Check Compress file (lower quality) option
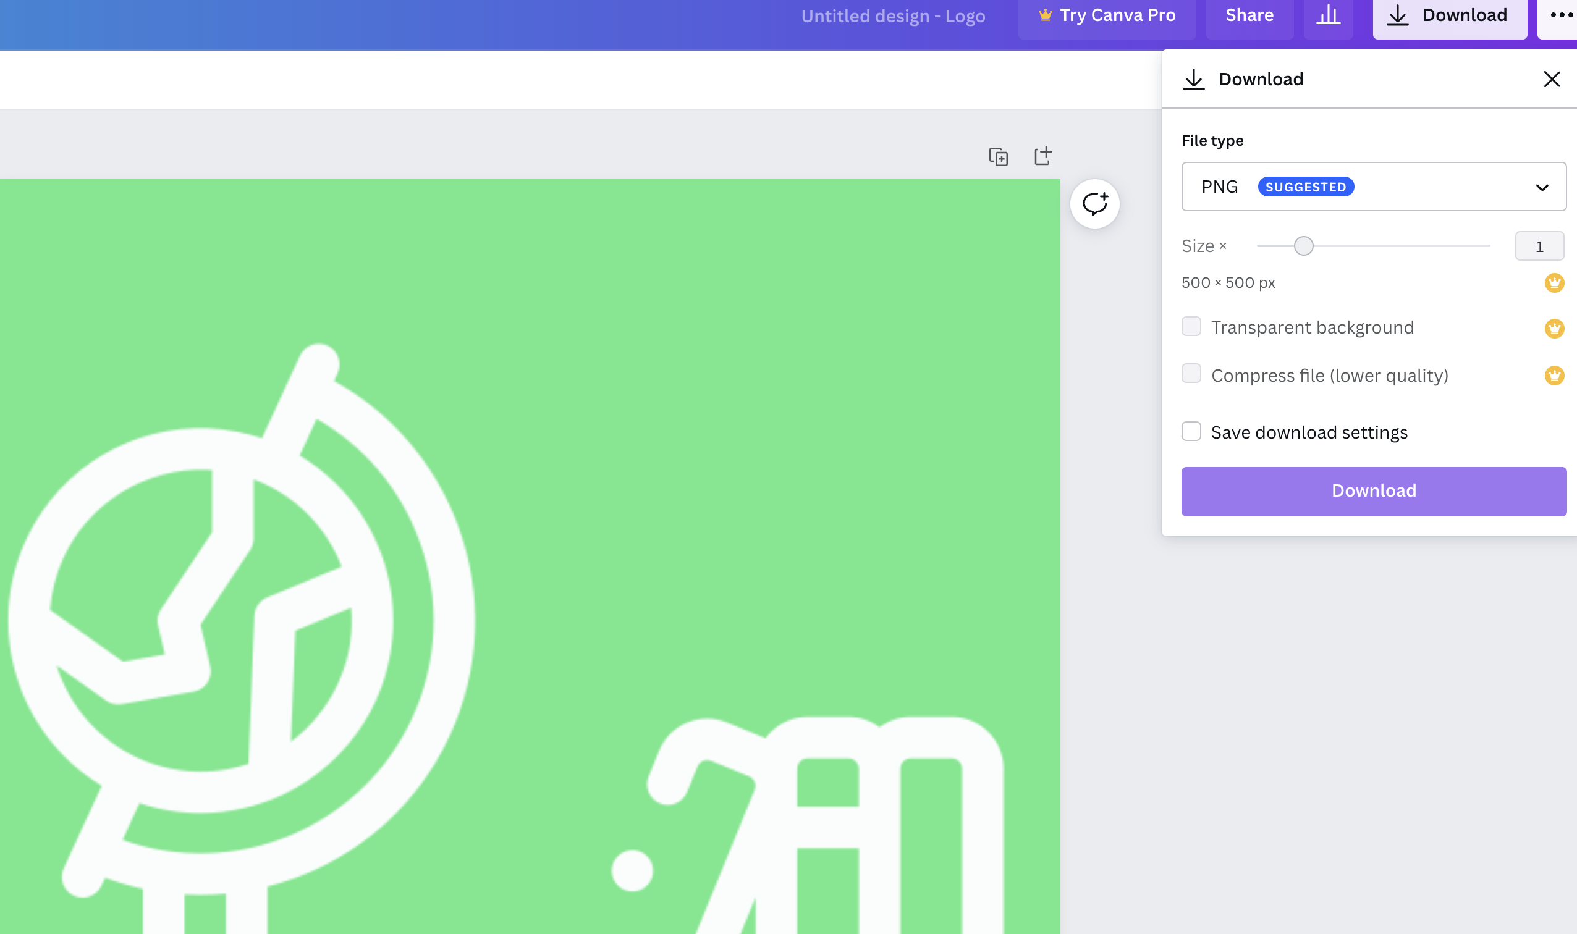1577x934 pixels. tap(1191, 374)
